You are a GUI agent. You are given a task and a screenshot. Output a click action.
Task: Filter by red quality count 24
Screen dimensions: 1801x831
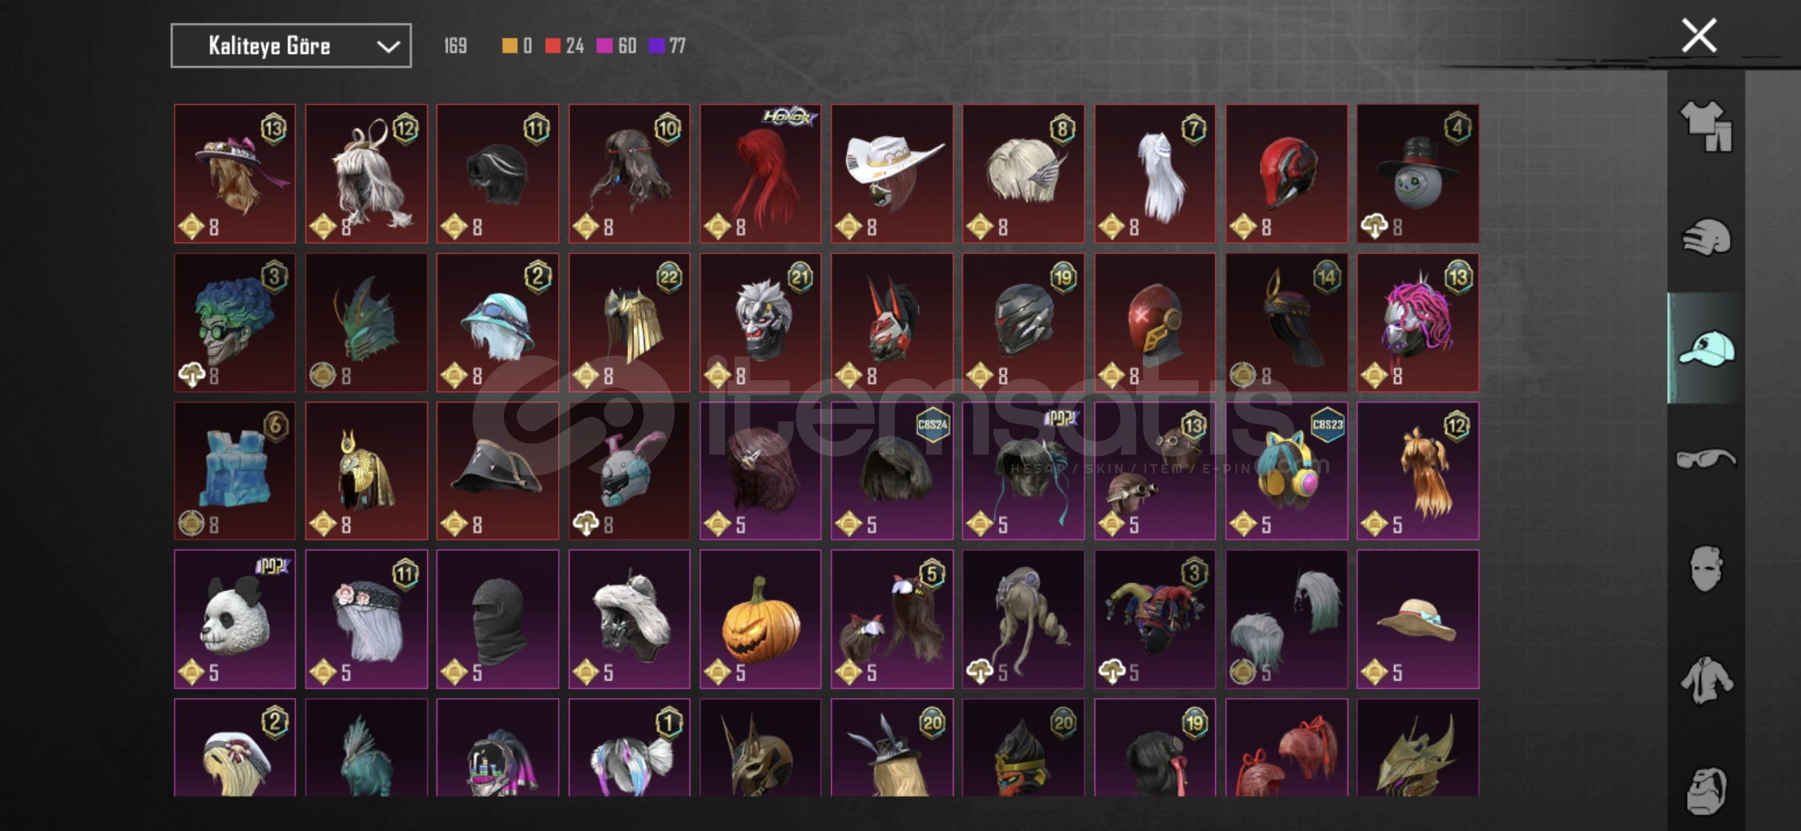tap(564, 46)
